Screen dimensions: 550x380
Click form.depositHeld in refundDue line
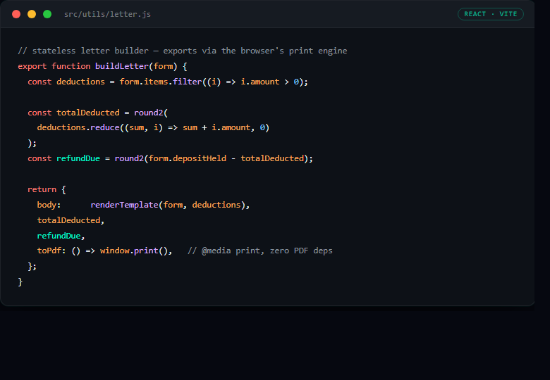188,158
